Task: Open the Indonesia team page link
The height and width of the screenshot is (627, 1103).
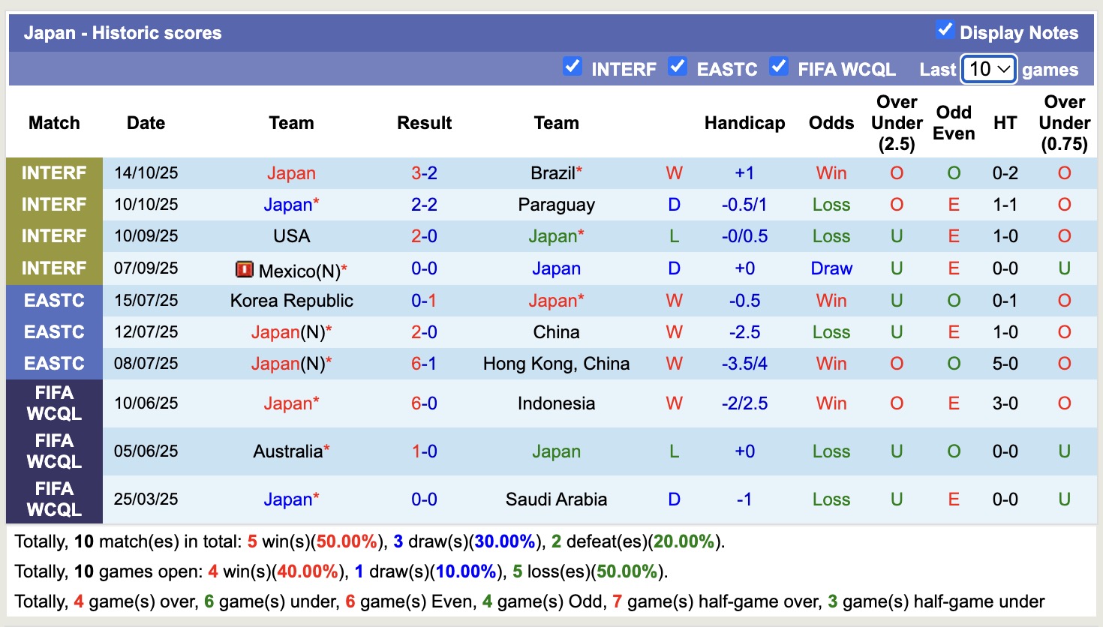Action: click(556, 403)
